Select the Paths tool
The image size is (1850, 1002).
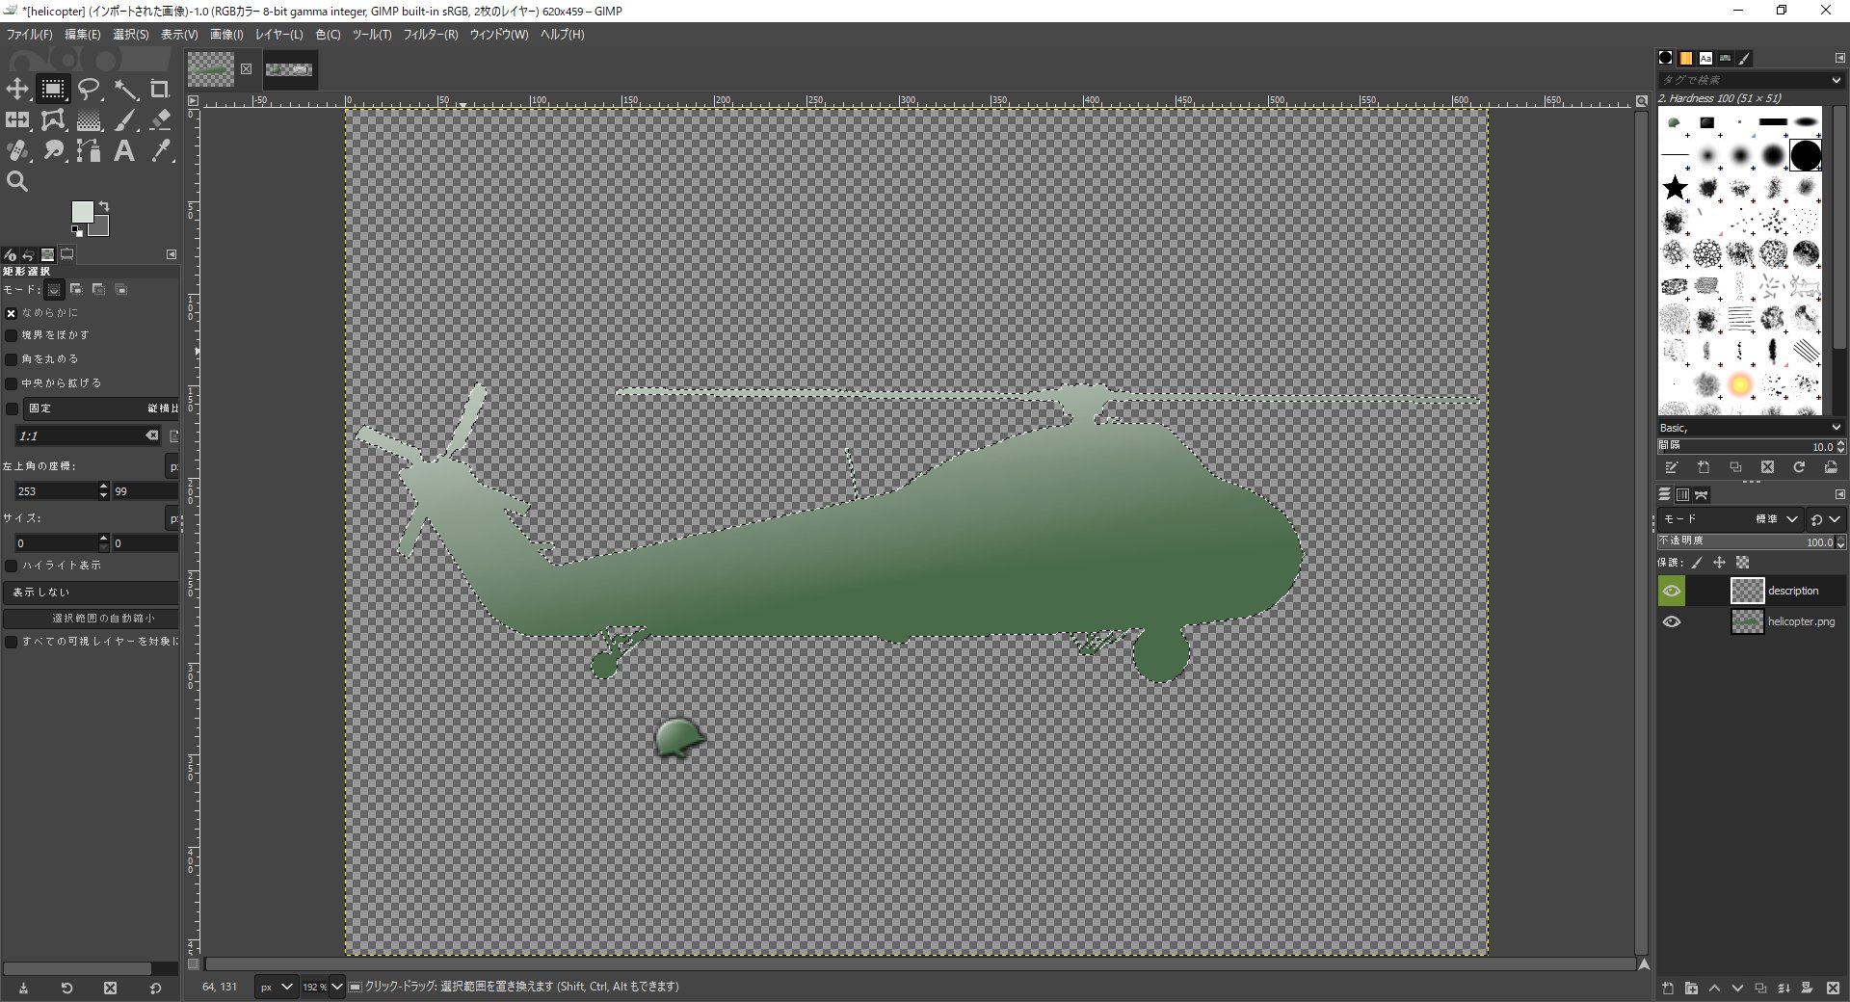(89, 151)
